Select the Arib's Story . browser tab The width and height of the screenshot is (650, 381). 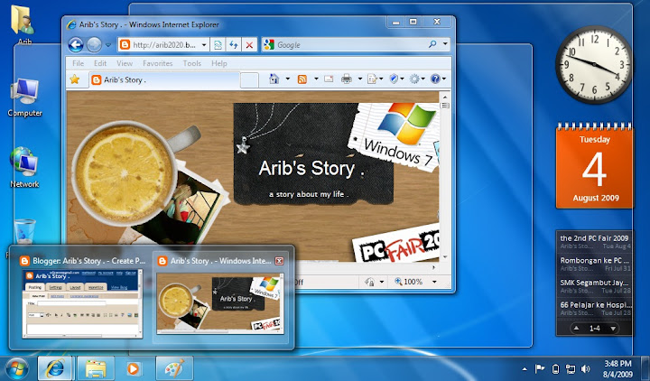click(164, 80)
